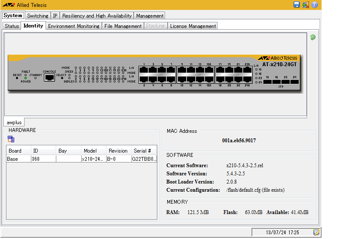Click the model cell x210-24...
Screen dimensions: 352x239
point(94,159)
